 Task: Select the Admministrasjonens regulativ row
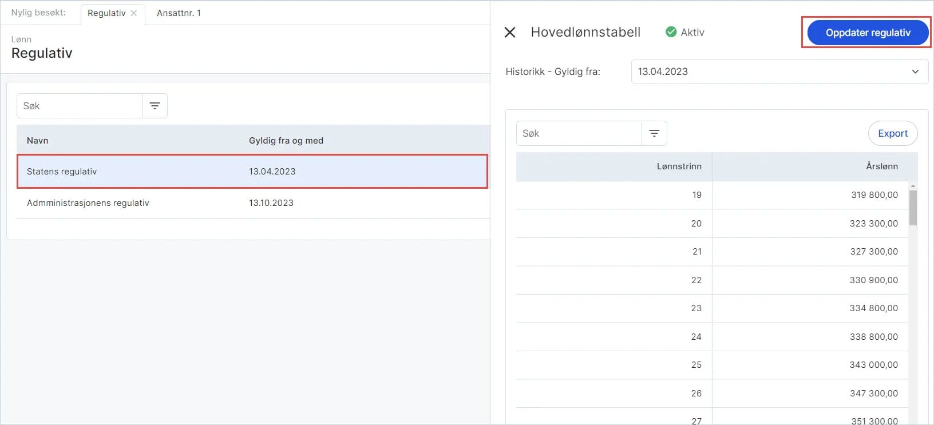point(254,203)
